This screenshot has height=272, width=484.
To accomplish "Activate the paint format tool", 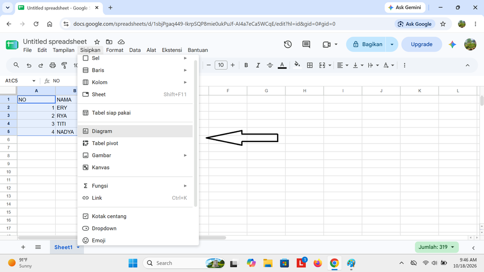I will pyautogui.click(x=64, y=65).
